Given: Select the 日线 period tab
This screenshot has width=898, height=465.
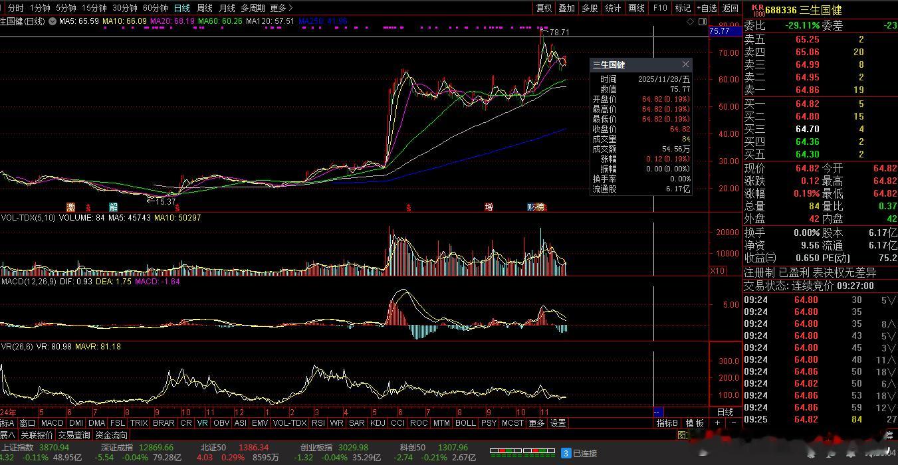Looking at the screenshot, I should coord(181,8).
